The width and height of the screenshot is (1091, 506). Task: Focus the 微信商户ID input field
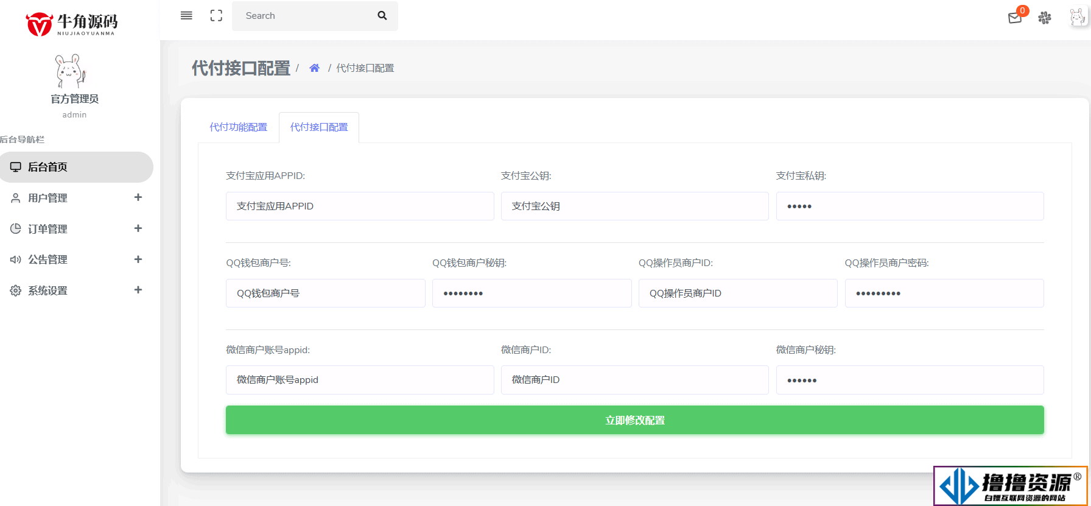point(634,380)
